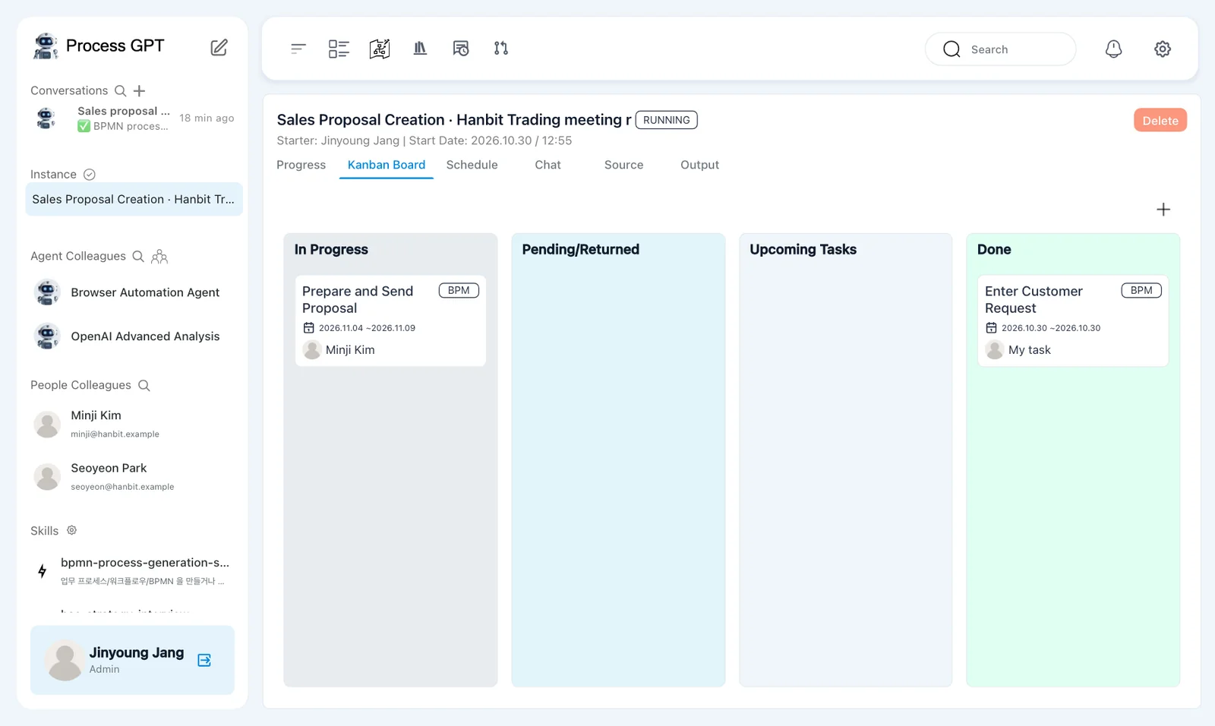Open the task list view icon
The image size is (1215, 726).
tap(339, 49)
